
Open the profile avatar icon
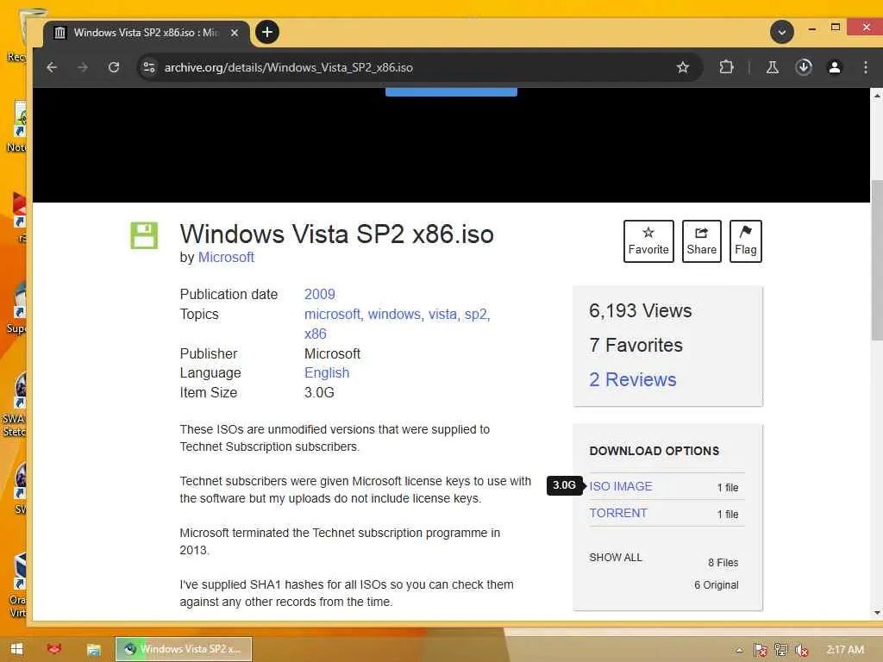point(835,67)
